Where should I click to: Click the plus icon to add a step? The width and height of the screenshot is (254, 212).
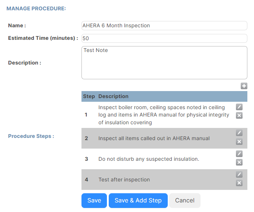point(244,86)
